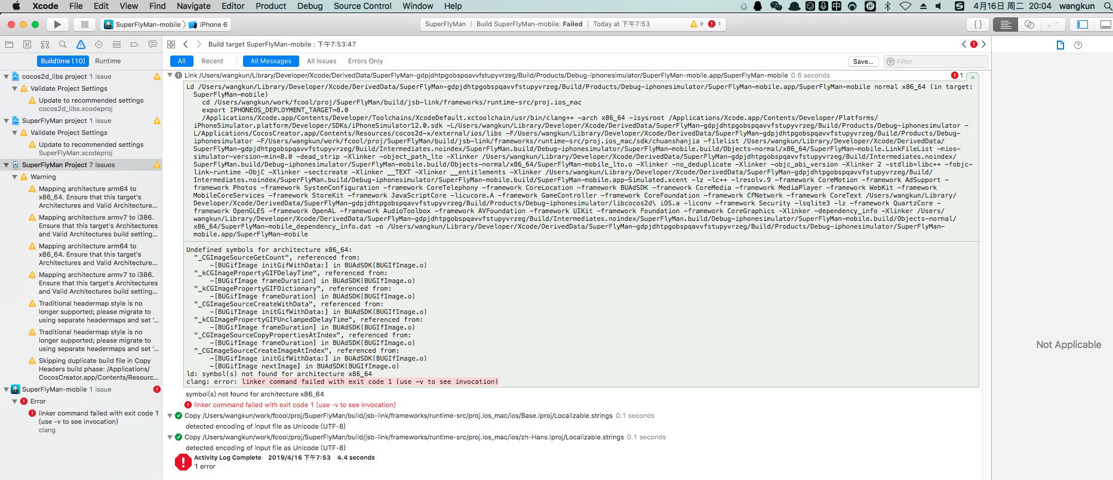Screen dimensions: 1113x480
Task: Stop the running build task
Action: pyautogui.click(x=85, y=24)
